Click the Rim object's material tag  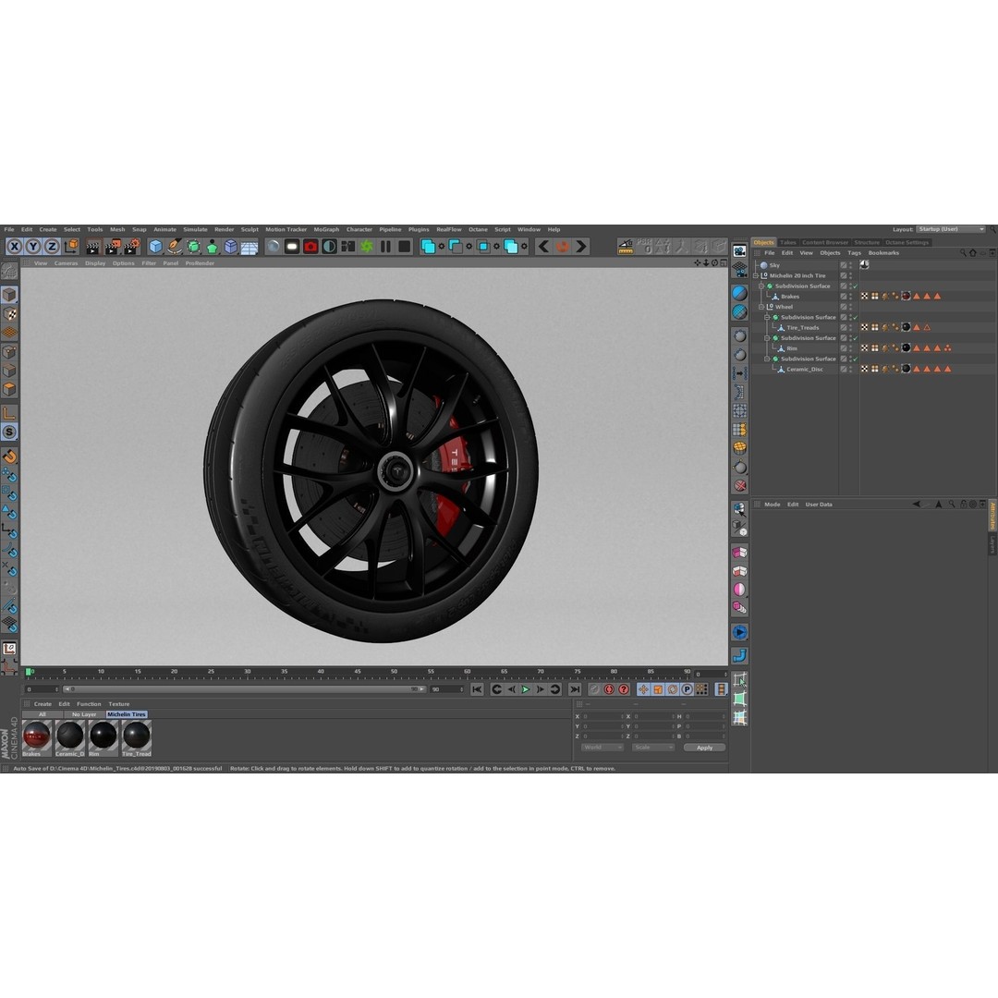pos(906,348)
